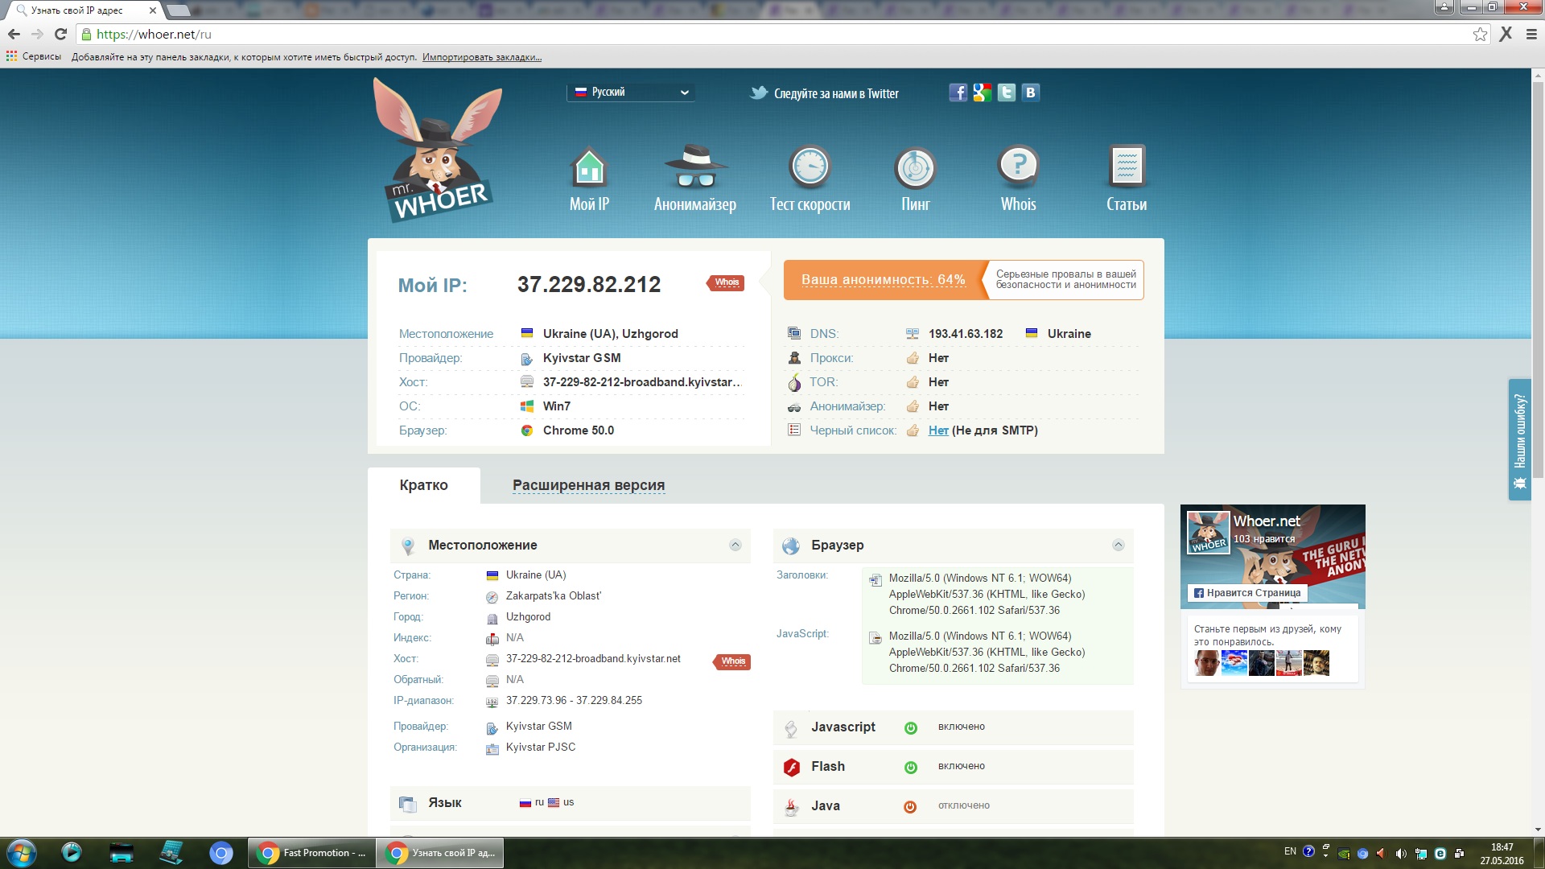Click the EN language indicator in tray
This screenshot has height=869, width=1545.
[x=1290, y=851]
